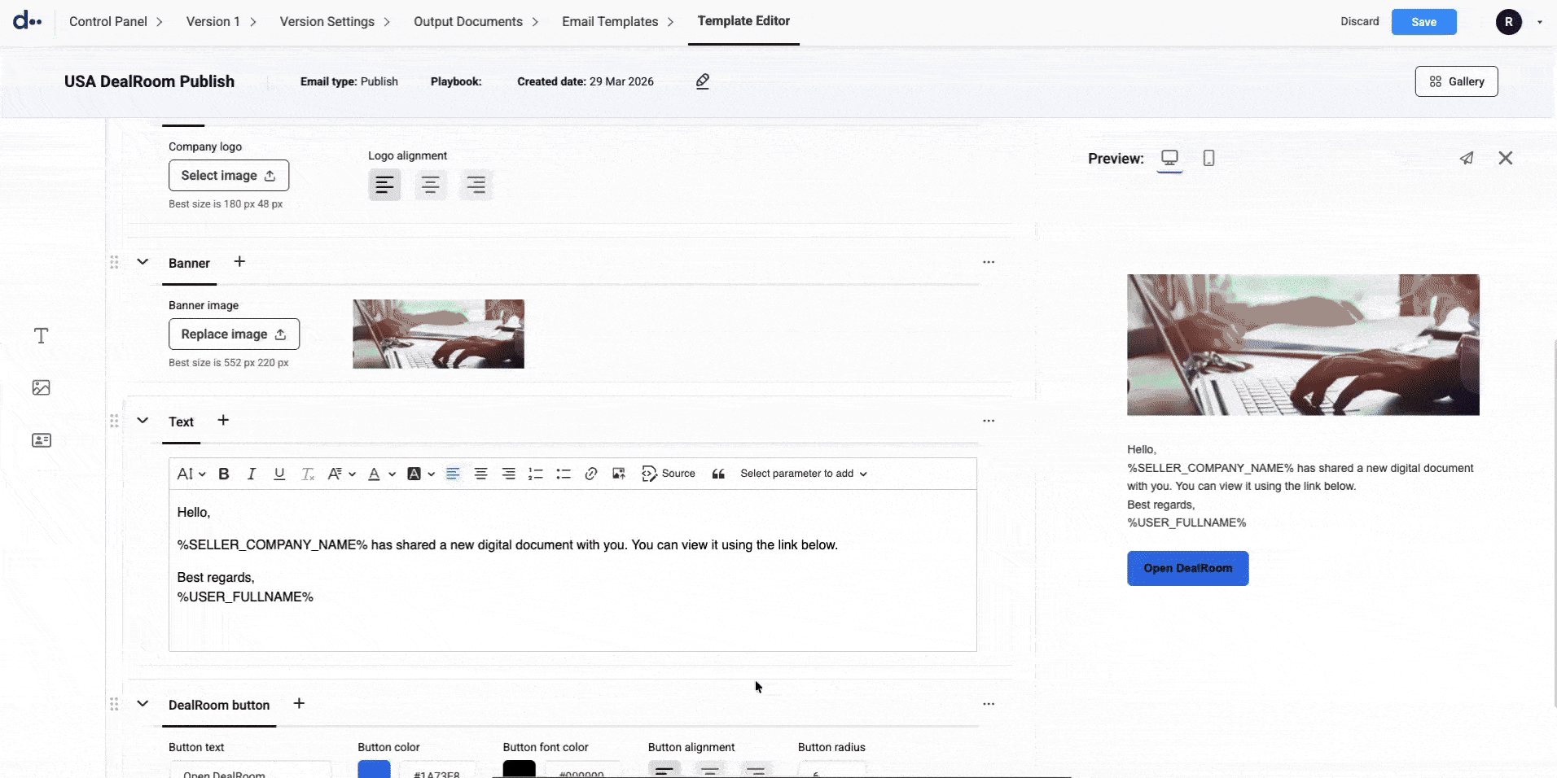Toggle underline formatting
Viewport: 1557px width, 778px height.
click(279, 474)
